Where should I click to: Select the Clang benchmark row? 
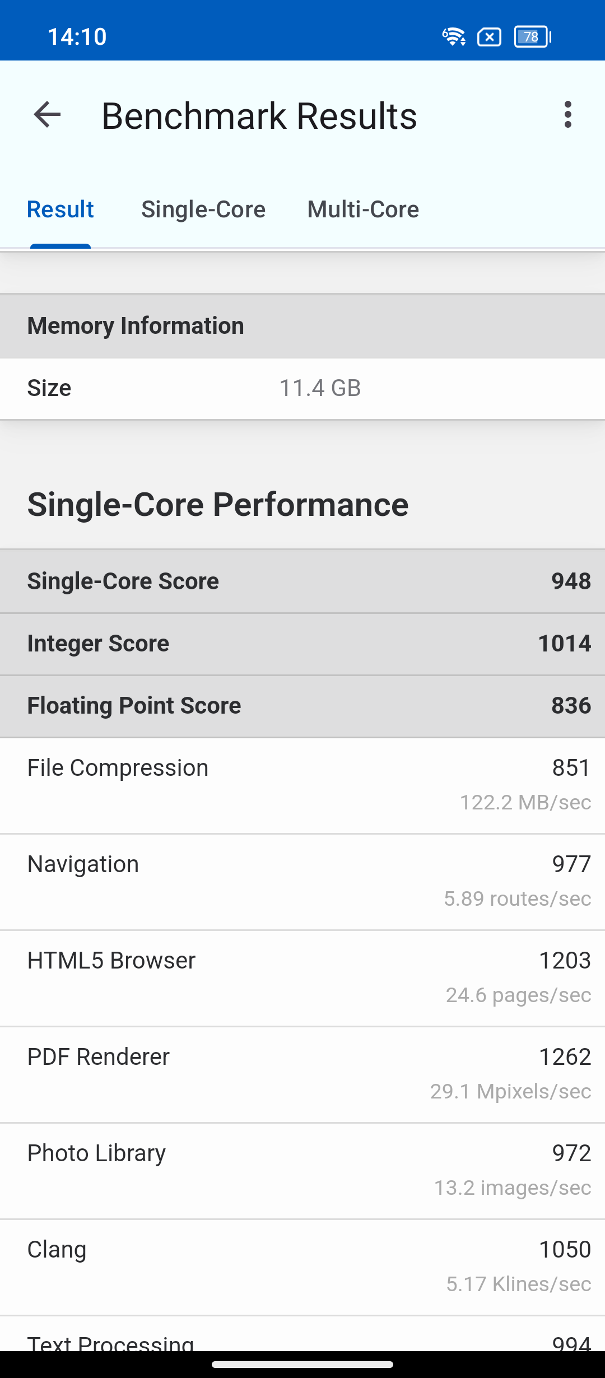(x=302, y=1267)
